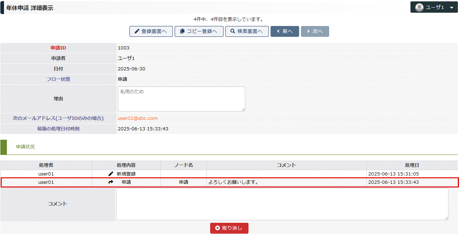Click the left chevron icon on 前へ
459x234 pixels.
278,31
